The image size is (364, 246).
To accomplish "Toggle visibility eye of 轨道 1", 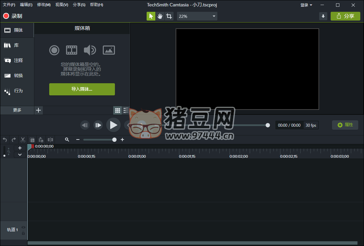I will 23,227.
